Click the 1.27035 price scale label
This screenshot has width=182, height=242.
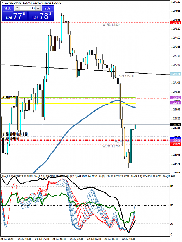(x=176, y=92)
